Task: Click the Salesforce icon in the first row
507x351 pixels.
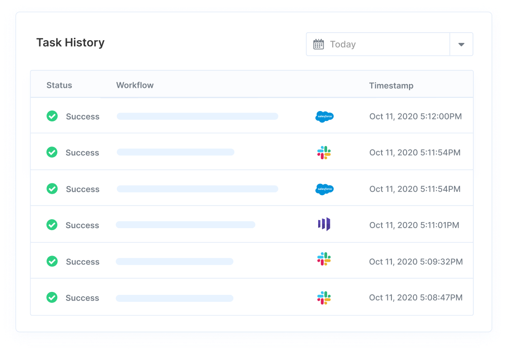Action: [x=324, y=116]
